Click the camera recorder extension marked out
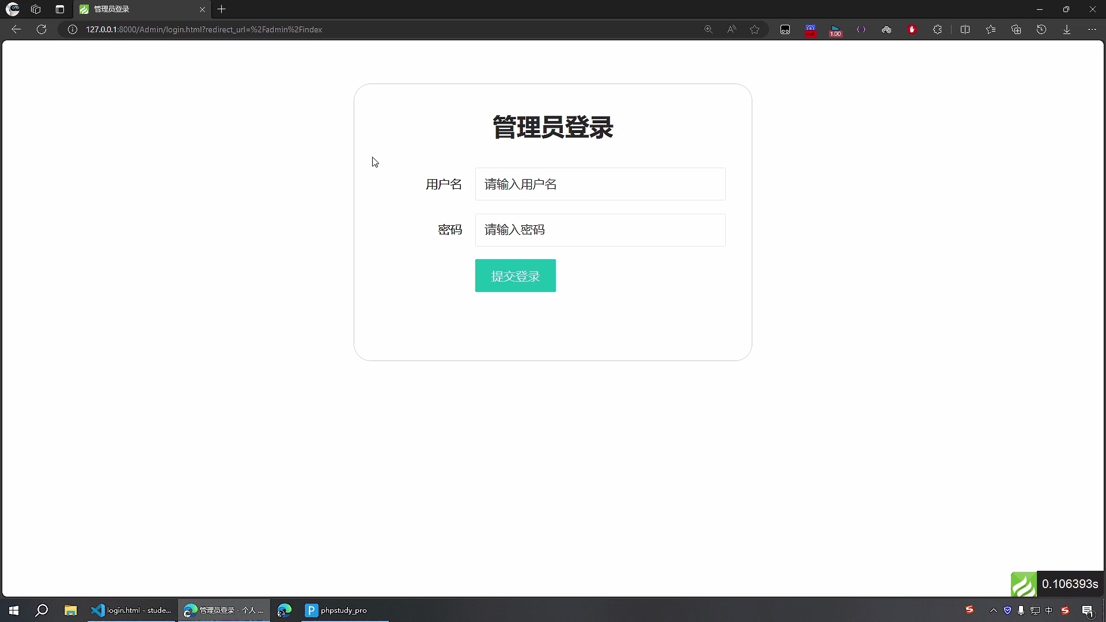1106x622 pixels. [810, 29]
